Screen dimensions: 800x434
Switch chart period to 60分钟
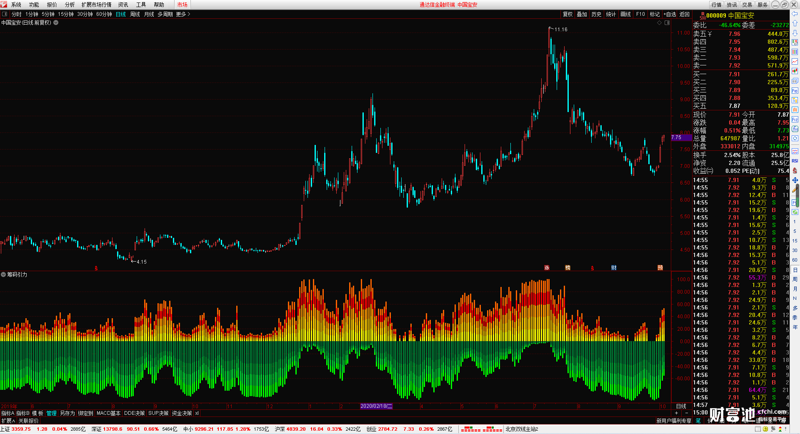pyautogui.click(x=104, y=14)
